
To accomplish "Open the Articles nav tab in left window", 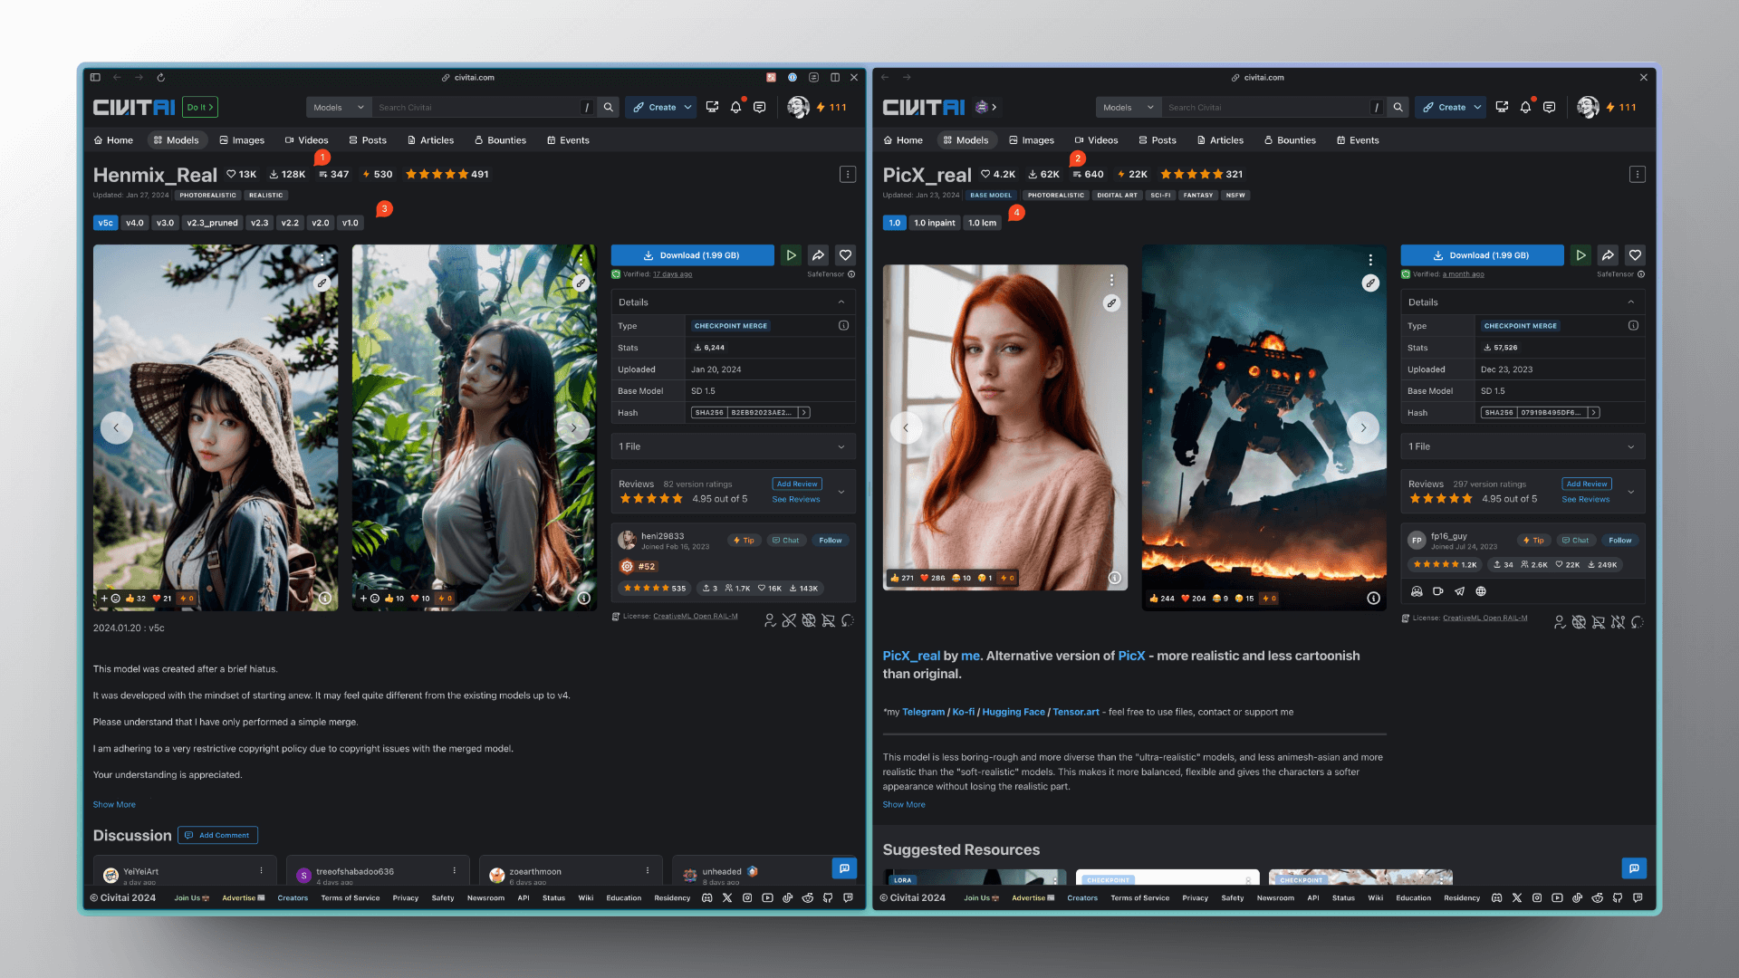I will (x=430, y=140).
